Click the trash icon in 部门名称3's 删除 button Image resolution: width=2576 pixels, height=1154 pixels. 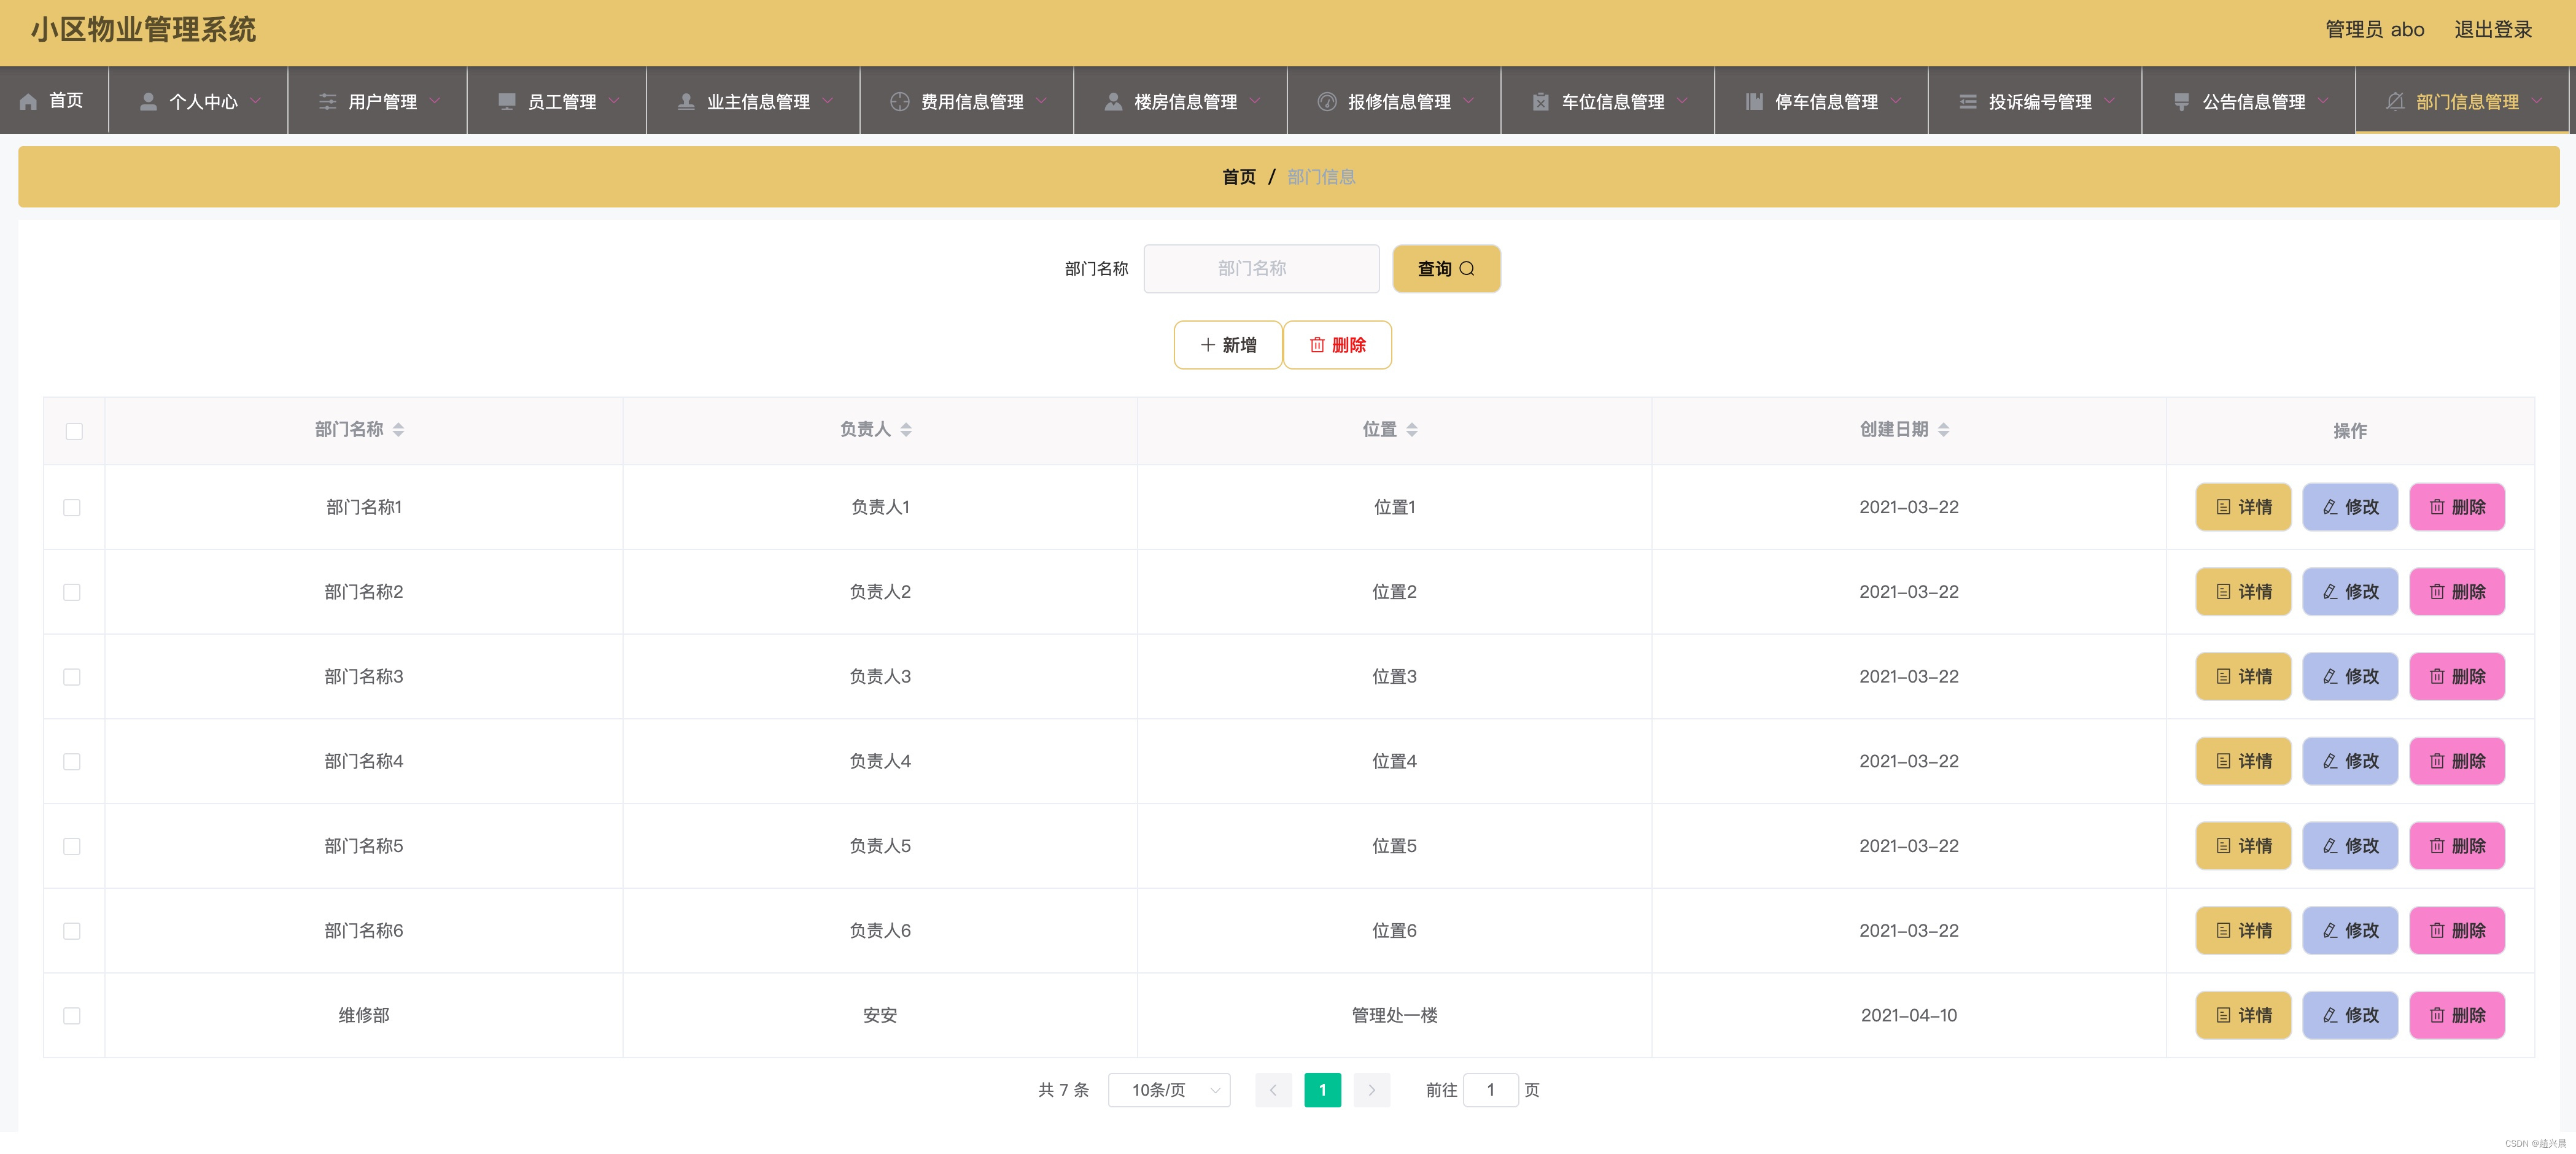[2437, 677]
